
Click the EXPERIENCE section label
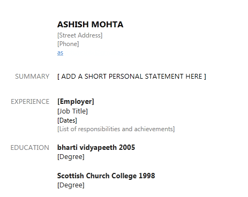point(30,102)
